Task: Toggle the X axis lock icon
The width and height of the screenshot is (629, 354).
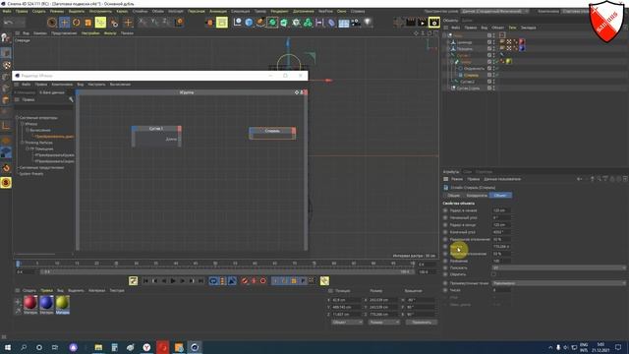Action: (143, 23)
